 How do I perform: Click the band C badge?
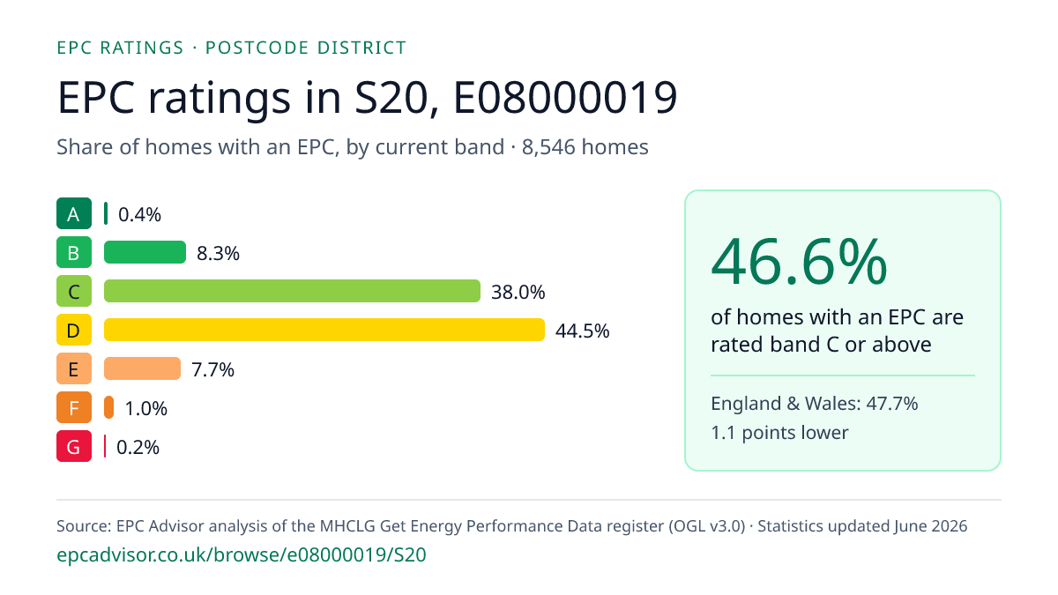(x=74, y=292)
